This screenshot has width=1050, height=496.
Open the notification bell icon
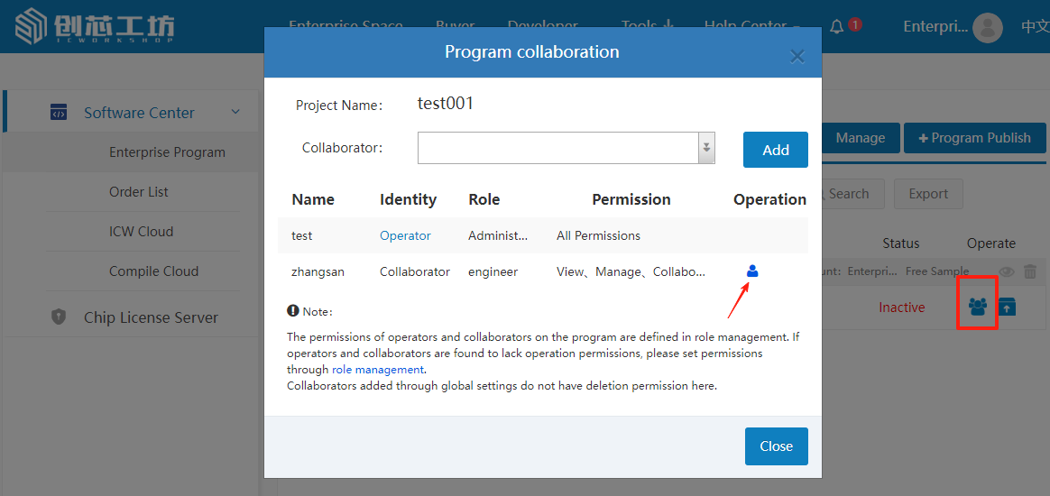pos(837,27)
